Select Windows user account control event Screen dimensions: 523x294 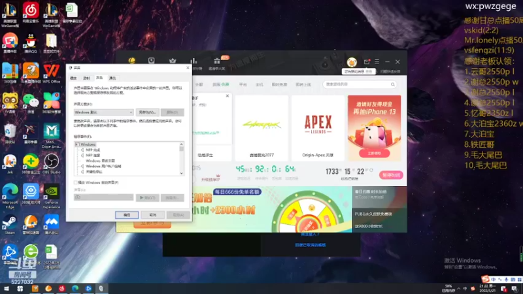[x=103, y=166]
